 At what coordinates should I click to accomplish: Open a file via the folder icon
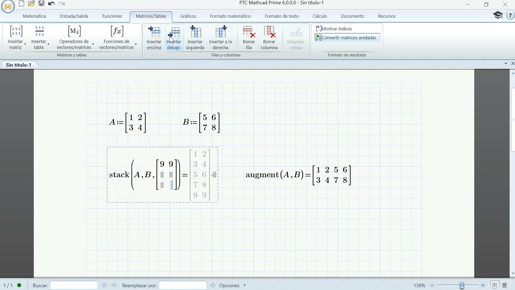click(31, 4)
